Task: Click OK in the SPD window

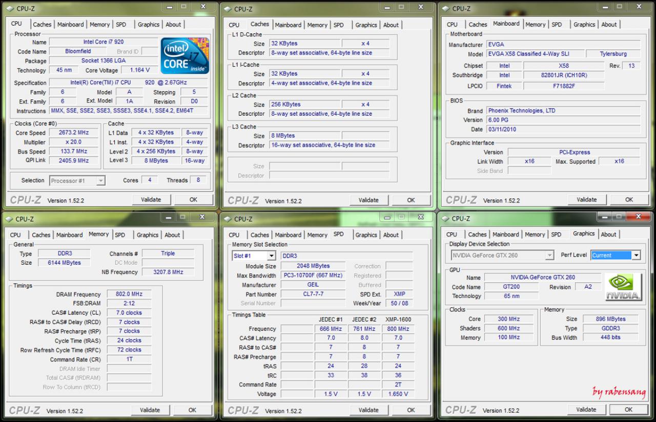Action: point(411,410)
